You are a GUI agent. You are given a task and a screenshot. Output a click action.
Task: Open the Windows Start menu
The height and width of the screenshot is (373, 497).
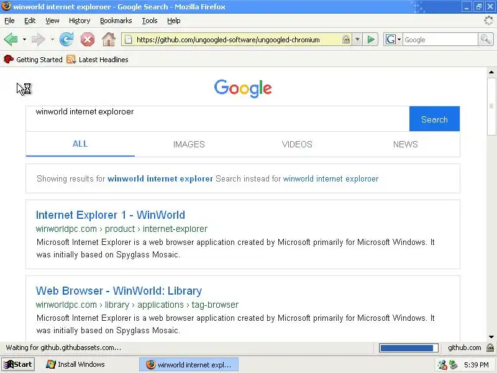(x=18, y=364)
